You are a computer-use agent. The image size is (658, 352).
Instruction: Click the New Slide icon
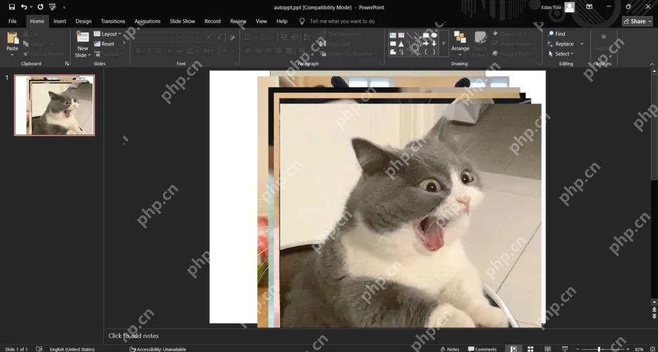(x=83, y=37)
